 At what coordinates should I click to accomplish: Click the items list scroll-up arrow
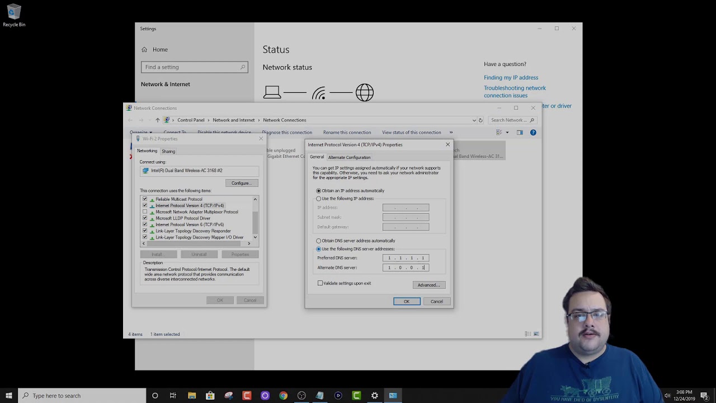point(255,199)
